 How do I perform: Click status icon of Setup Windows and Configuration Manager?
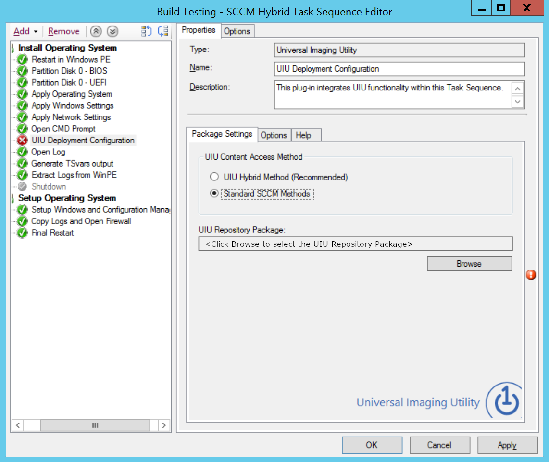pyautogui.click(x=23, y=210)
